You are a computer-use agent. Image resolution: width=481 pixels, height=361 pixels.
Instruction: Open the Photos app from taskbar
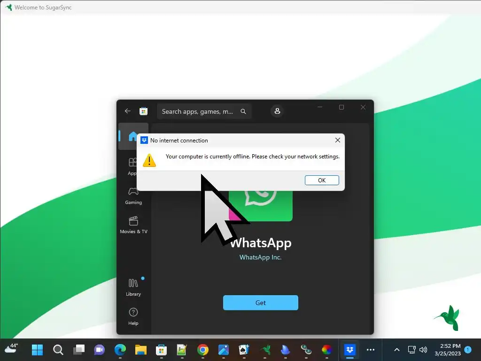click(x=223, y=350)
